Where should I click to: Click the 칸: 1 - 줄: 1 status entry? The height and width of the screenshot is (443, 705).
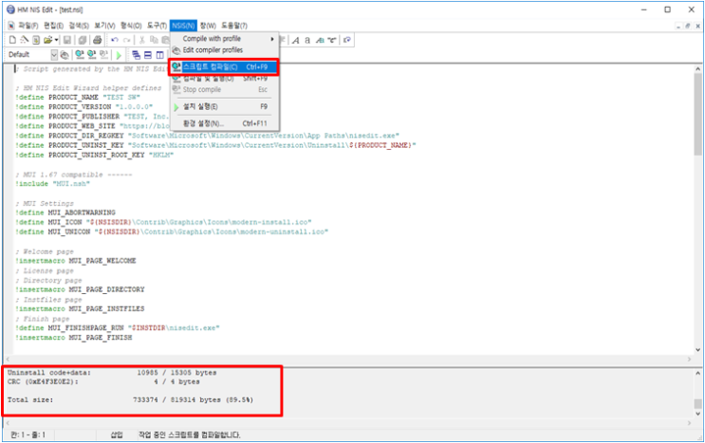click(x=28, y=434)
